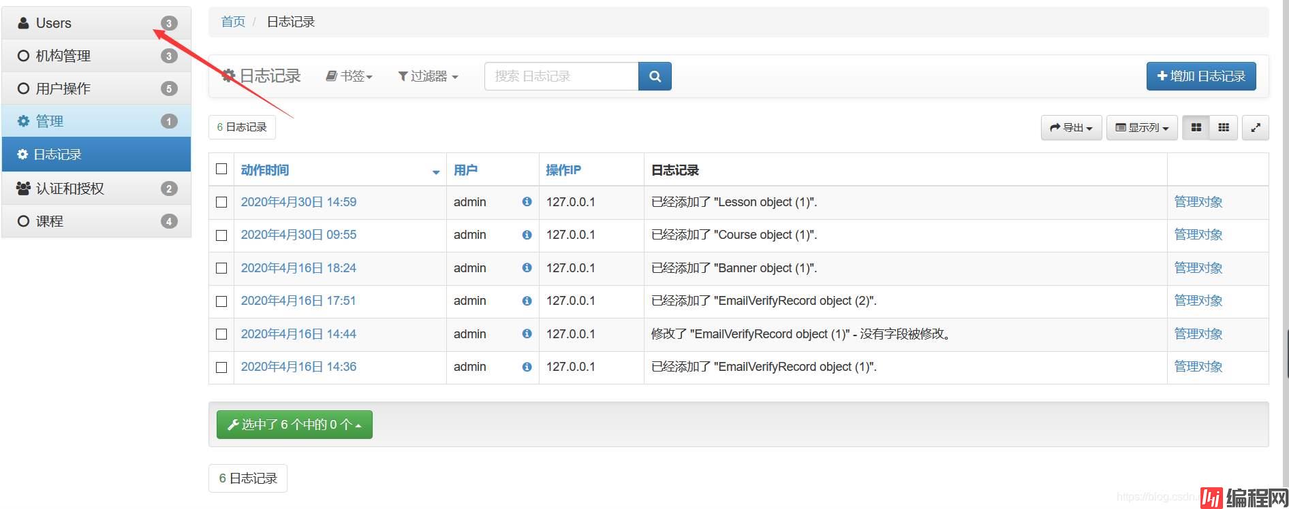Check the 2020年4月30日 09:55 row checkbox
This screenshot has width=1289, height=509.
pos(221,235)
